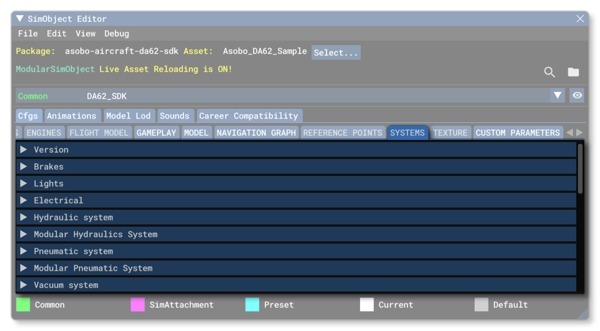Click the eye icon beside DA62_SDK
Screen dimensions: 600x331
coord(577,95)
